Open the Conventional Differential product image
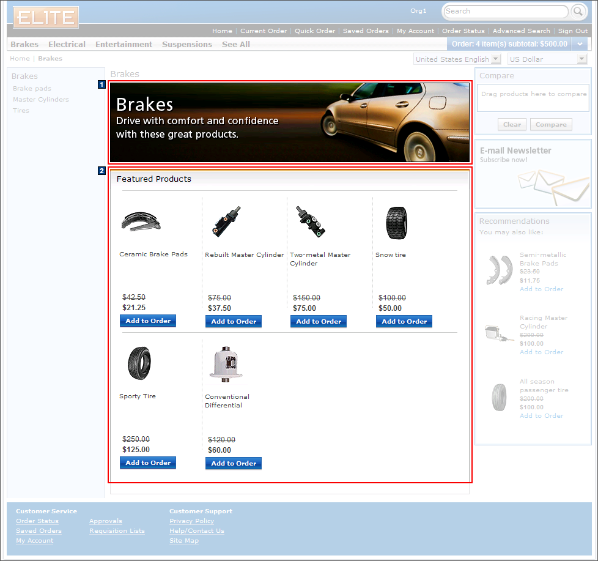 pyautogui.click(x=223, y=365)
